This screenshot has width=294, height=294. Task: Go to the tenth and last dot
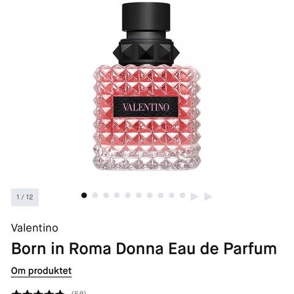pos(183,195)
